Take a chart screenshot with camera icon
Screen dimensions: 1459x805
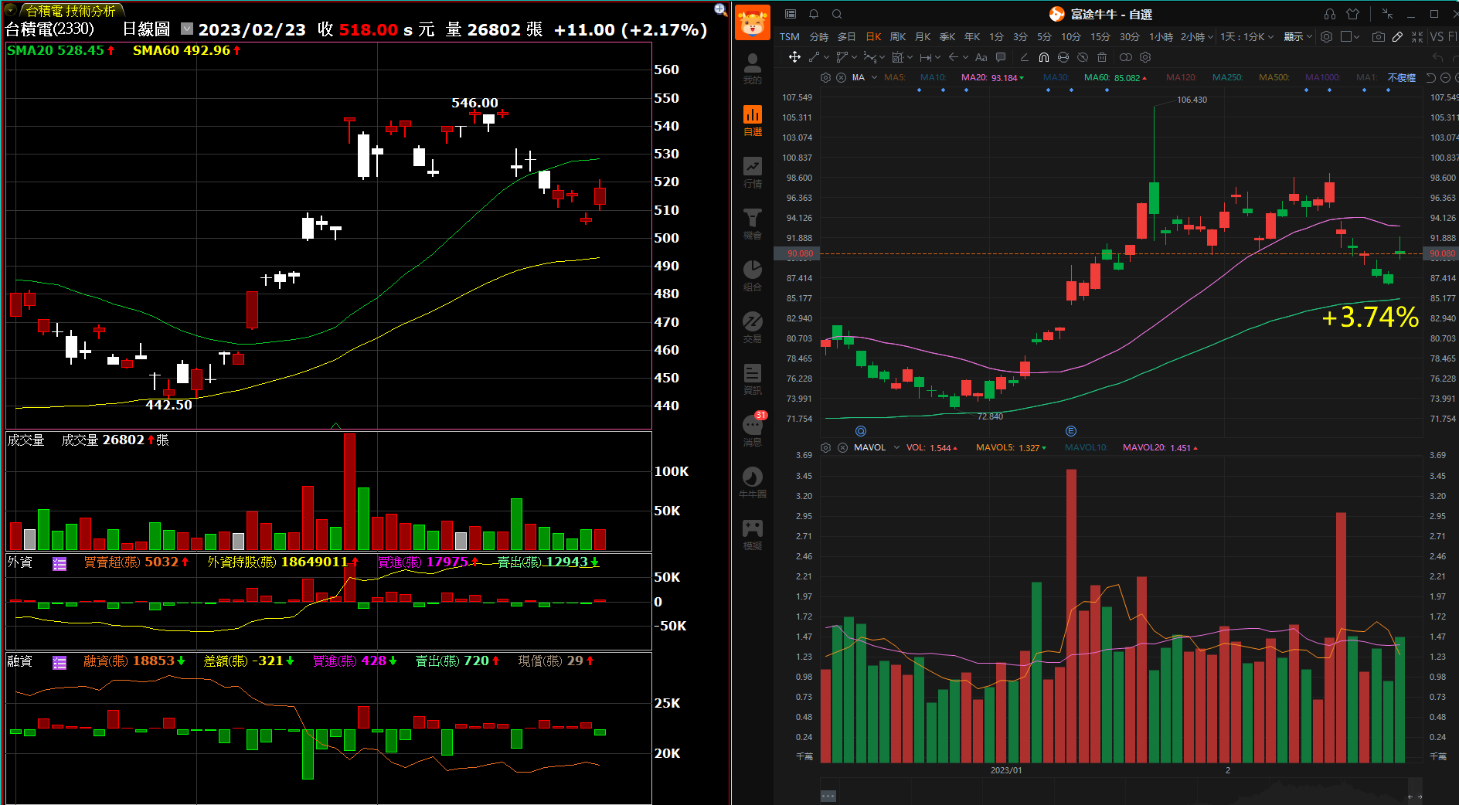1379,36
